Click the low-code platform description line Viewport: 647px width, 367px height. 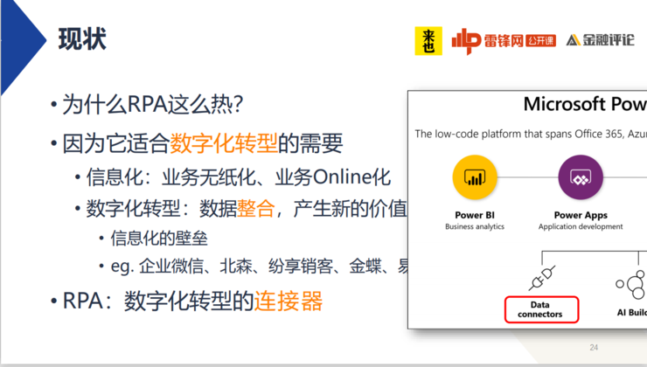(x=531, y=134)
